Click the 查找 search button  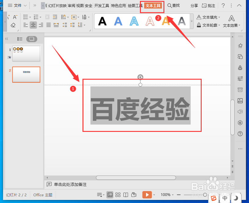pos(174,6)
